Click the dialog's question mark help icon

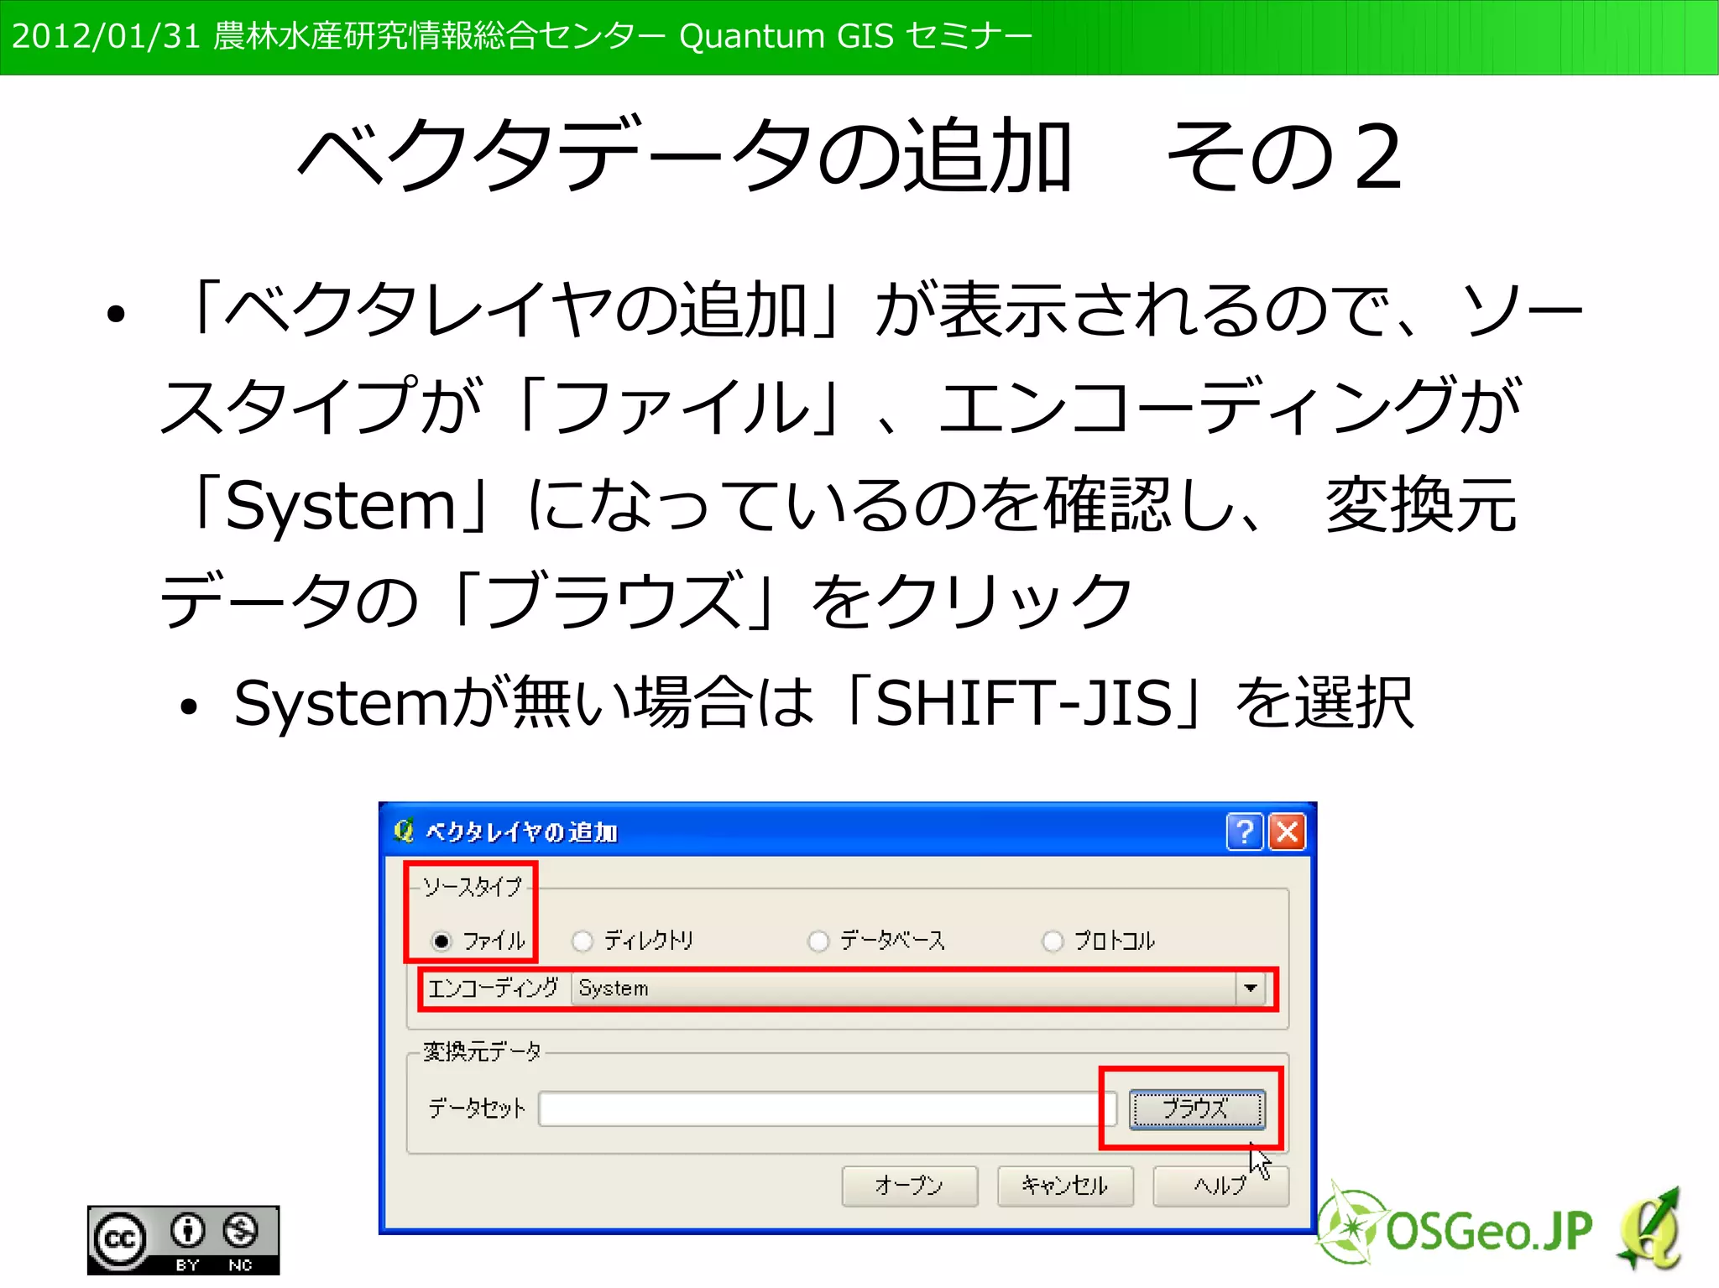pos(1245,832)
